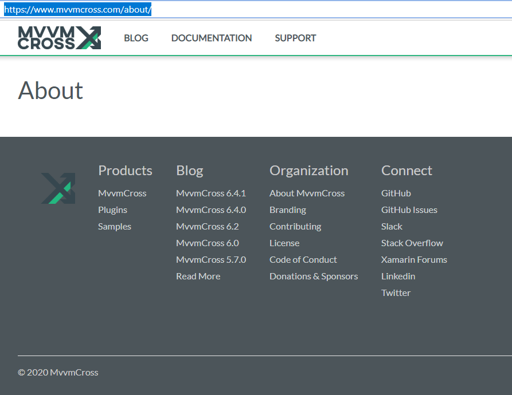Open About MvvmCross under Organization
The width and height of the screenshot is (512, 395).
[307, 193]
